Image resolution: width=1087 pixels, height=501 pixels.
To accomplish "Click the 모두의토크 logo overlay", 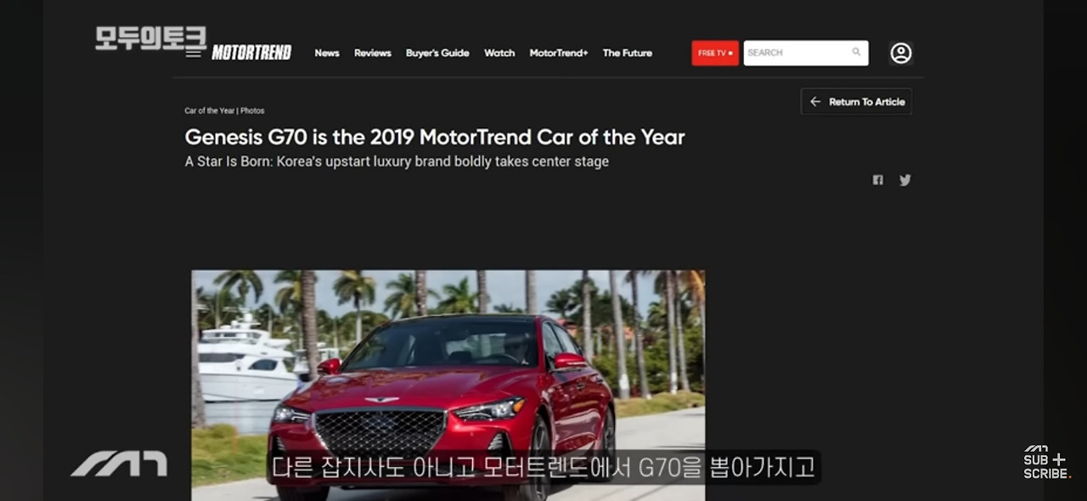I will [x=151, y=38].
